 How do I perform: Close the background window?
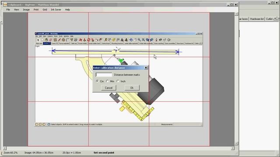pos(276,3)
